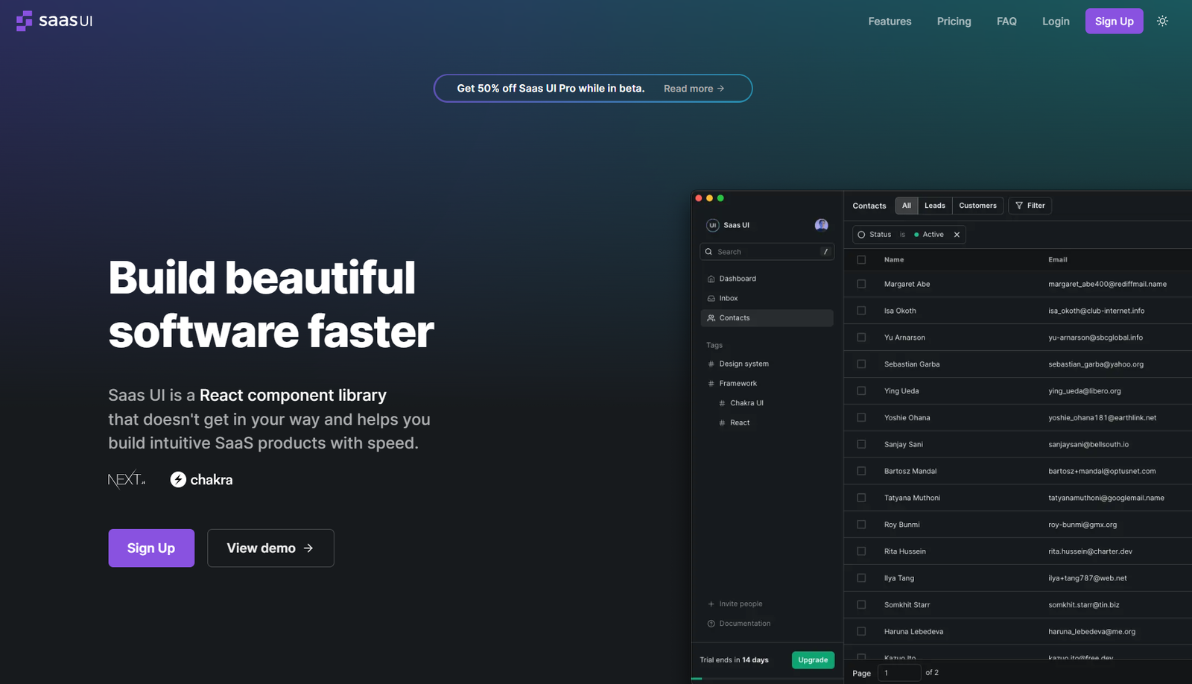1192x684 pixels.
Task: Check the box for Margaret Abe
Action: [861, 284]
